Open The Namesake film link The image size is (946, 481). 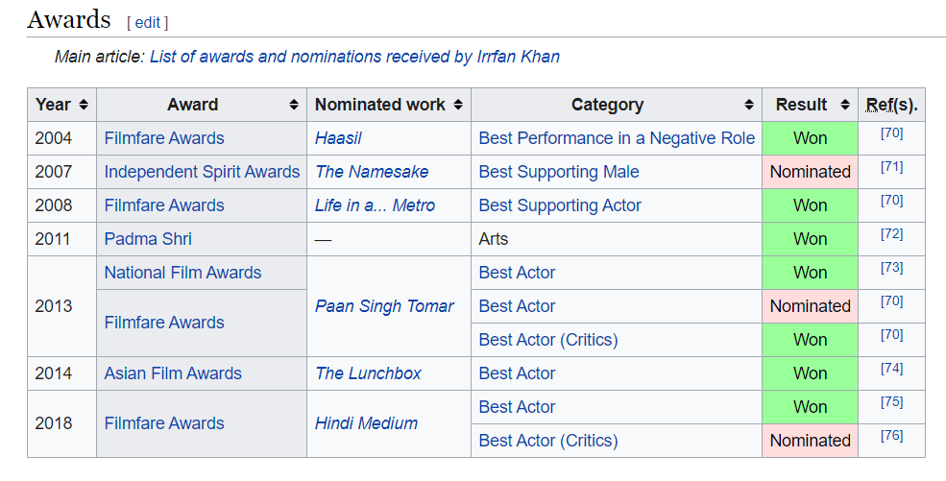coord(372,172)
